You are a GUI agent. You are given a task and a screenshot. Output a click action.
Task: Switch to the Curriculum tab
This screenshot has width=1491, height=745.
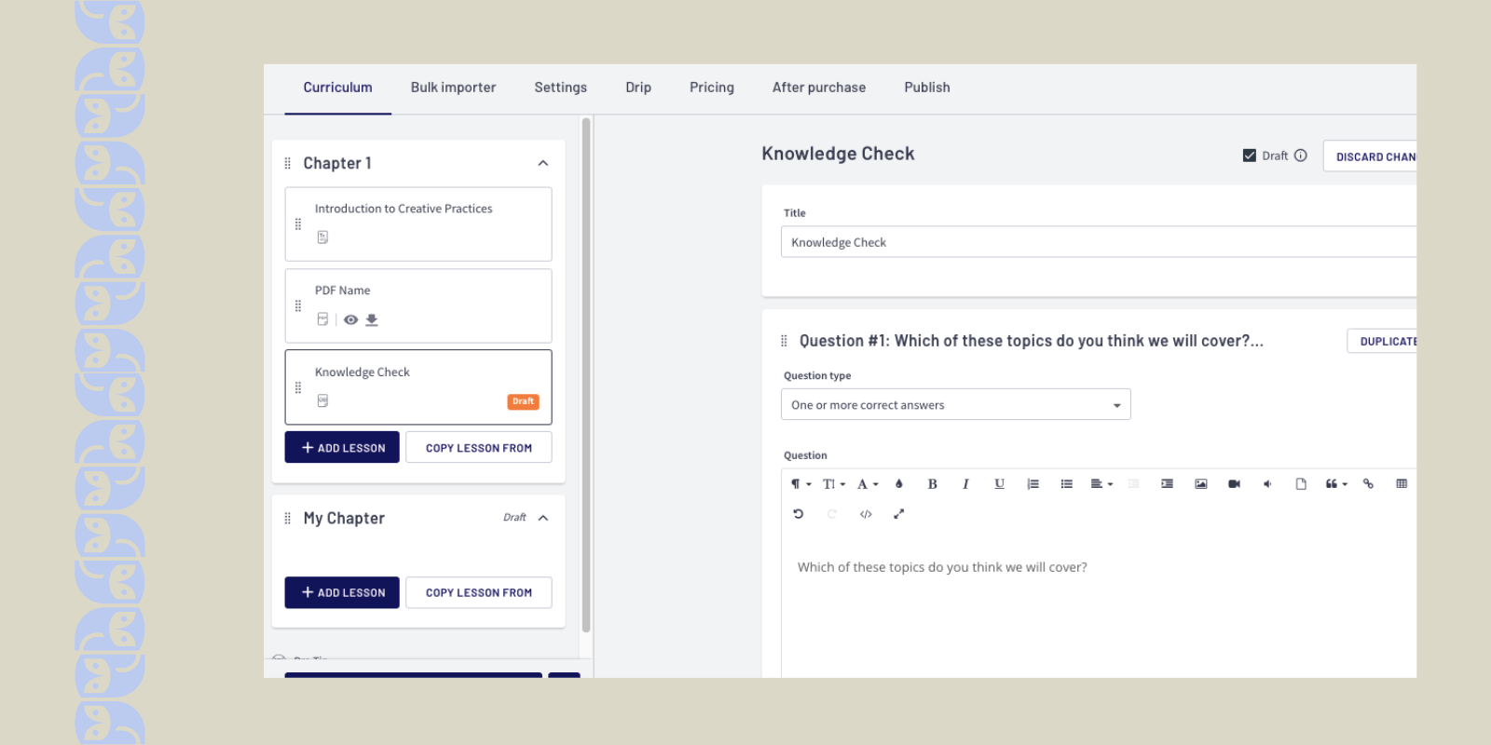[337, 88]
